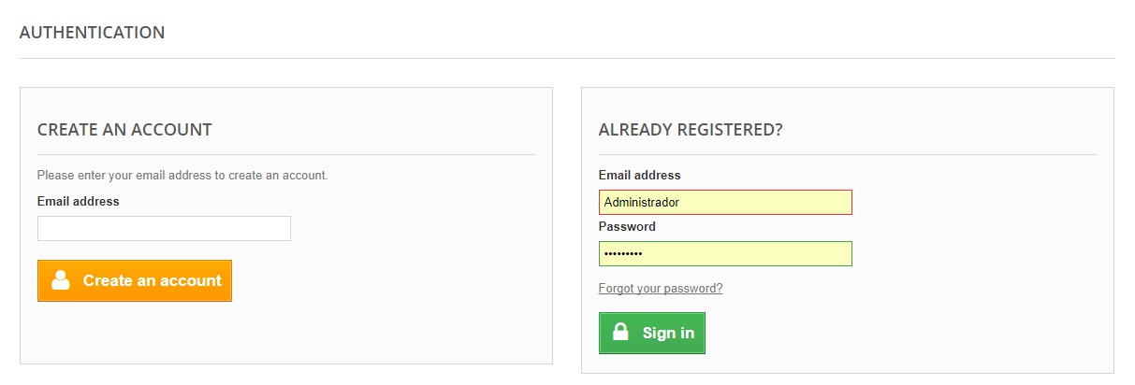Click Email address label in Already Registered section
1135x385 pixels.
click(639, 176)
